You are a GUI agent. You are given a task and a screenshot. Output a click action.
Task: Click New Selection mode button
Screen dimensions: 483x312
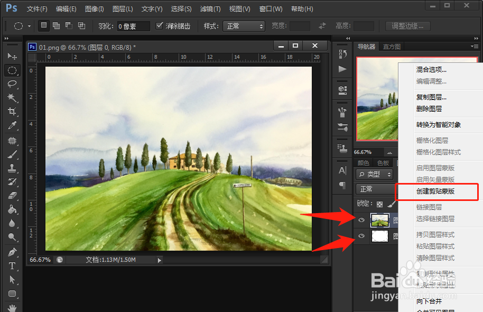[x=44, y=25]
